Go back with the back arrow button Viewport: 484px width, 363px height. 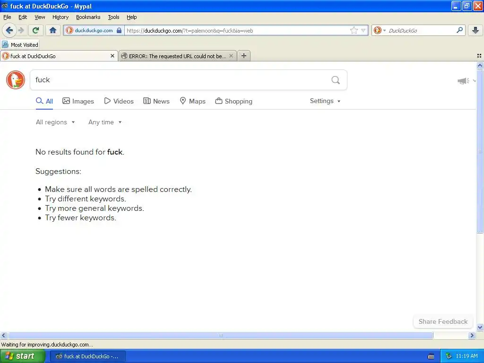point(9,30)
